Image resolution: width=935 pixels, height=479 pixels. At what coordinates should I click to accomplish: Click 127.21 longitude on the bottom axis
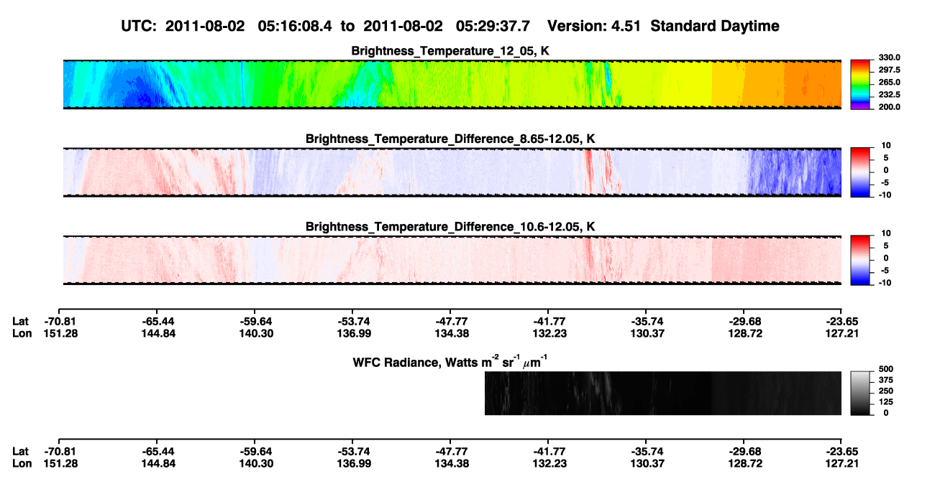click(x=843, y=463)
